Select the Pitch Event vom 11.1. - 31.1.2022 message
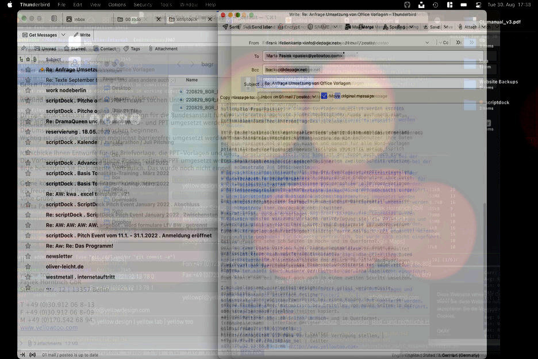The width and height of the screenshot is (538, 359). (x=118, y=236)
